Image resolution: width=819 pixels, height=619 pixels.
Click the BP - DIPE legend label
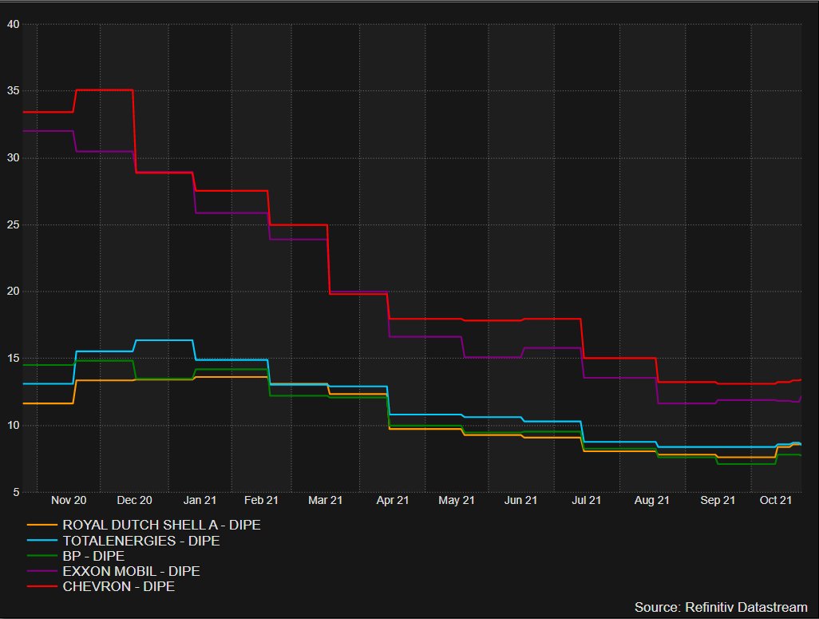coord(93,556)
